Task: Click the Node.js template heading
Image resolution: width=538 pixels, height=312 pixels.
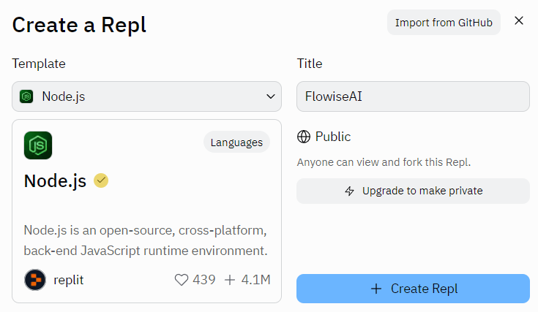Action: [x=55, y=180]
